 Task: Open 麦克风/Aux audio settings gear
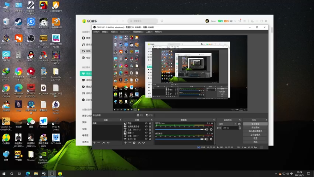pyautogui.click(x=211, y=129)
